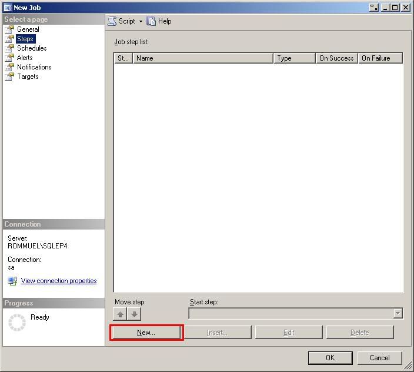Screen dimensions: 414x372
Task: Click the Move step label
Action: point(130,302)
